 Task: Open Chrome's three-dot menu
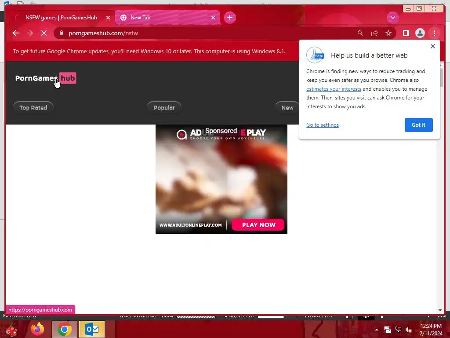434,33
